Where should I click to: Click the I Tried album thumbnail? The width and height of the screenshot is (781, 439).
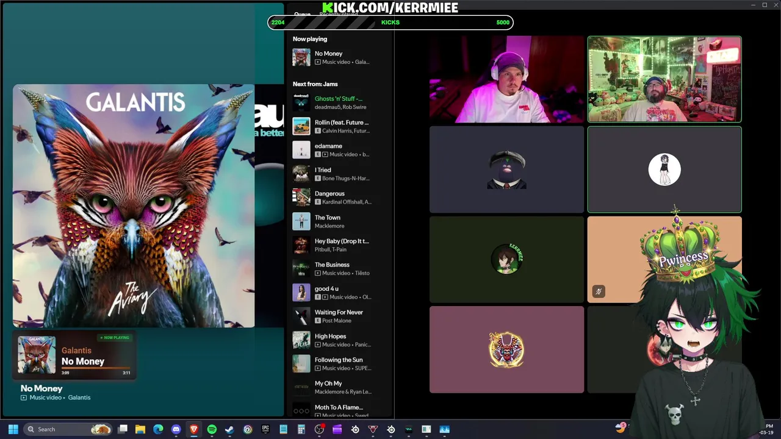tap(301, 174)
